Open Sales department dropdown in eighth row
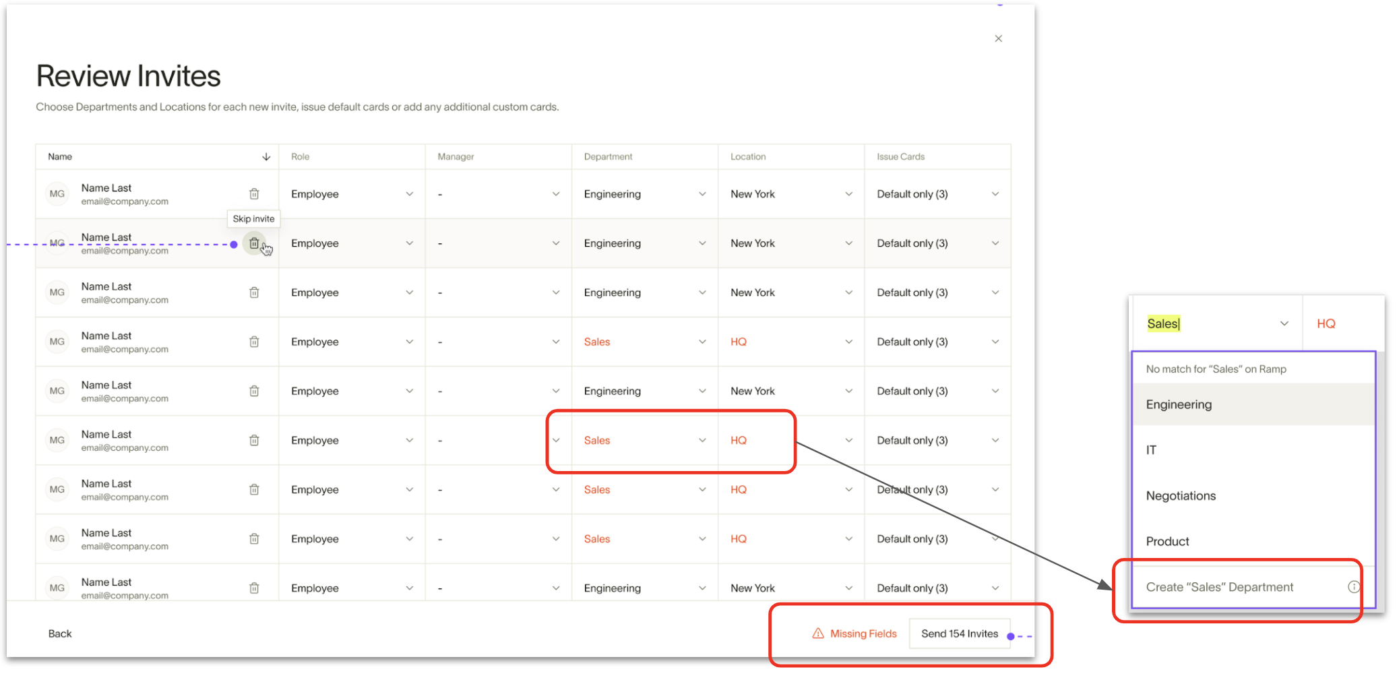 click(645, 538)
